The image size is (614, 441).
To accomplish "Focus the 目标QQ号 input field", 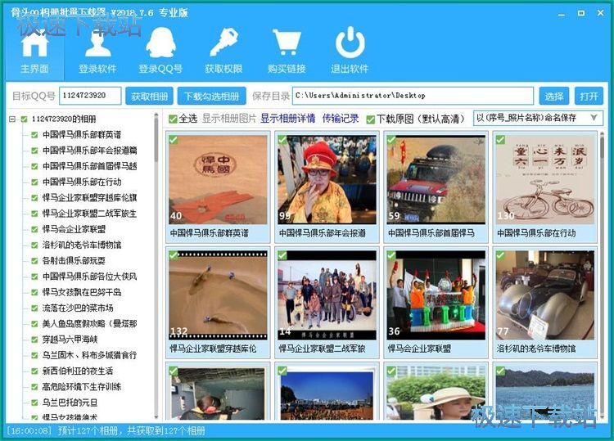I will pos(90,96).
